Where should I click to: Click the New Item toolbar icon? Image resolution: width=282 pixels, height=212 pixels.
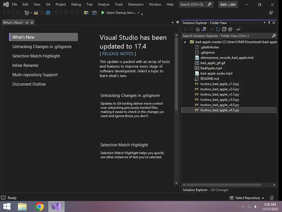click(x=27, y=13)
